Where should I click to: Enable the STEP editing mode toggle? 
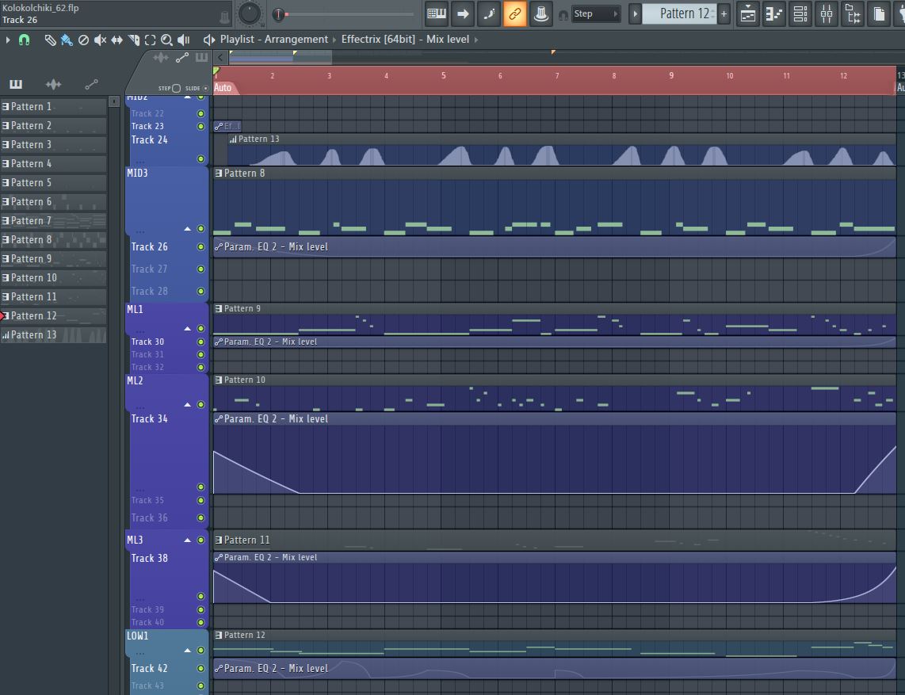point(176,88)
